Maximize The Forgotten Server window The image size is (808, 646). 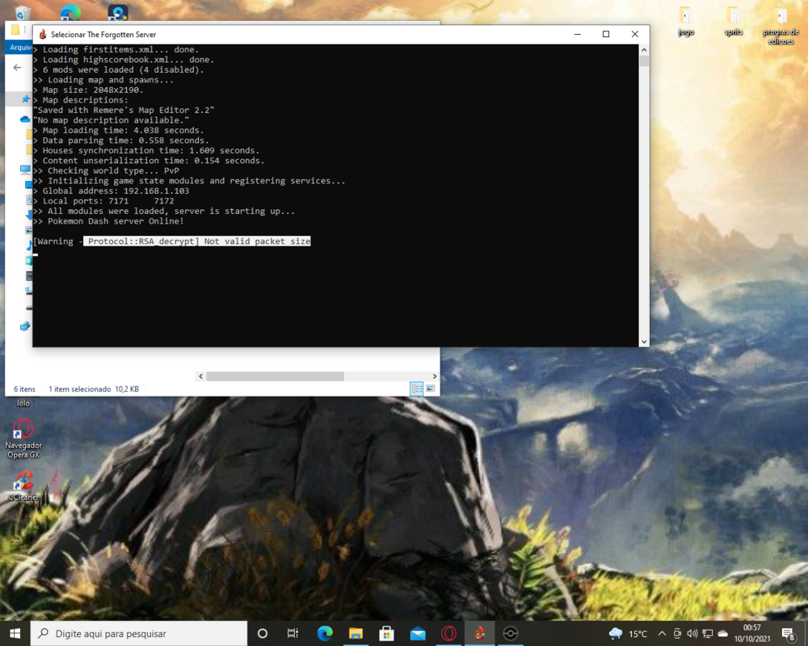click(x=606, y=34)
